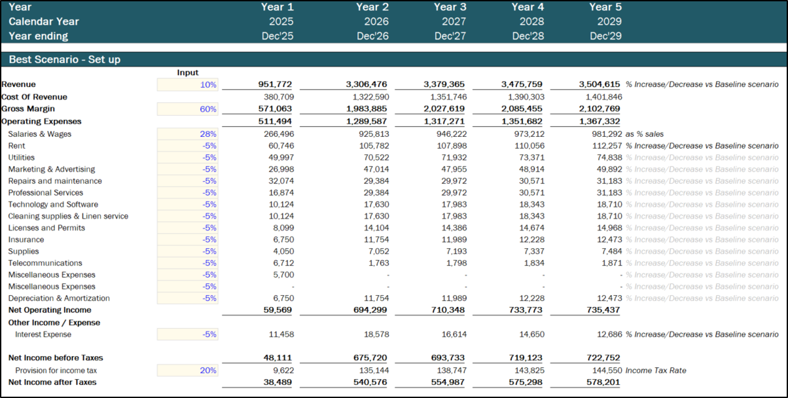Select the Calendar Year 2029 cell
788x398 pixels.
605,22
